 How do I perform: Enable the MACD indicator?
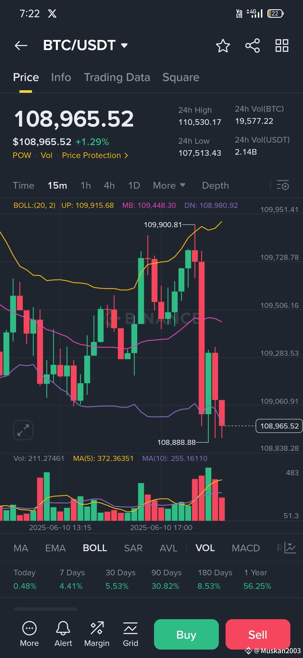pyautogui.click(x=246, y=548)
